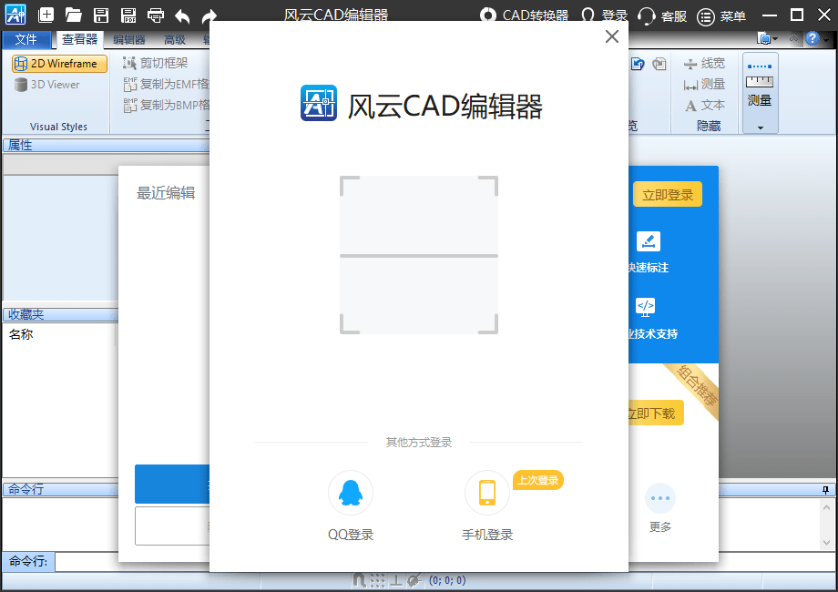Click the grey view icon beside the blue one
838x592 pixels.
(659, 64)
